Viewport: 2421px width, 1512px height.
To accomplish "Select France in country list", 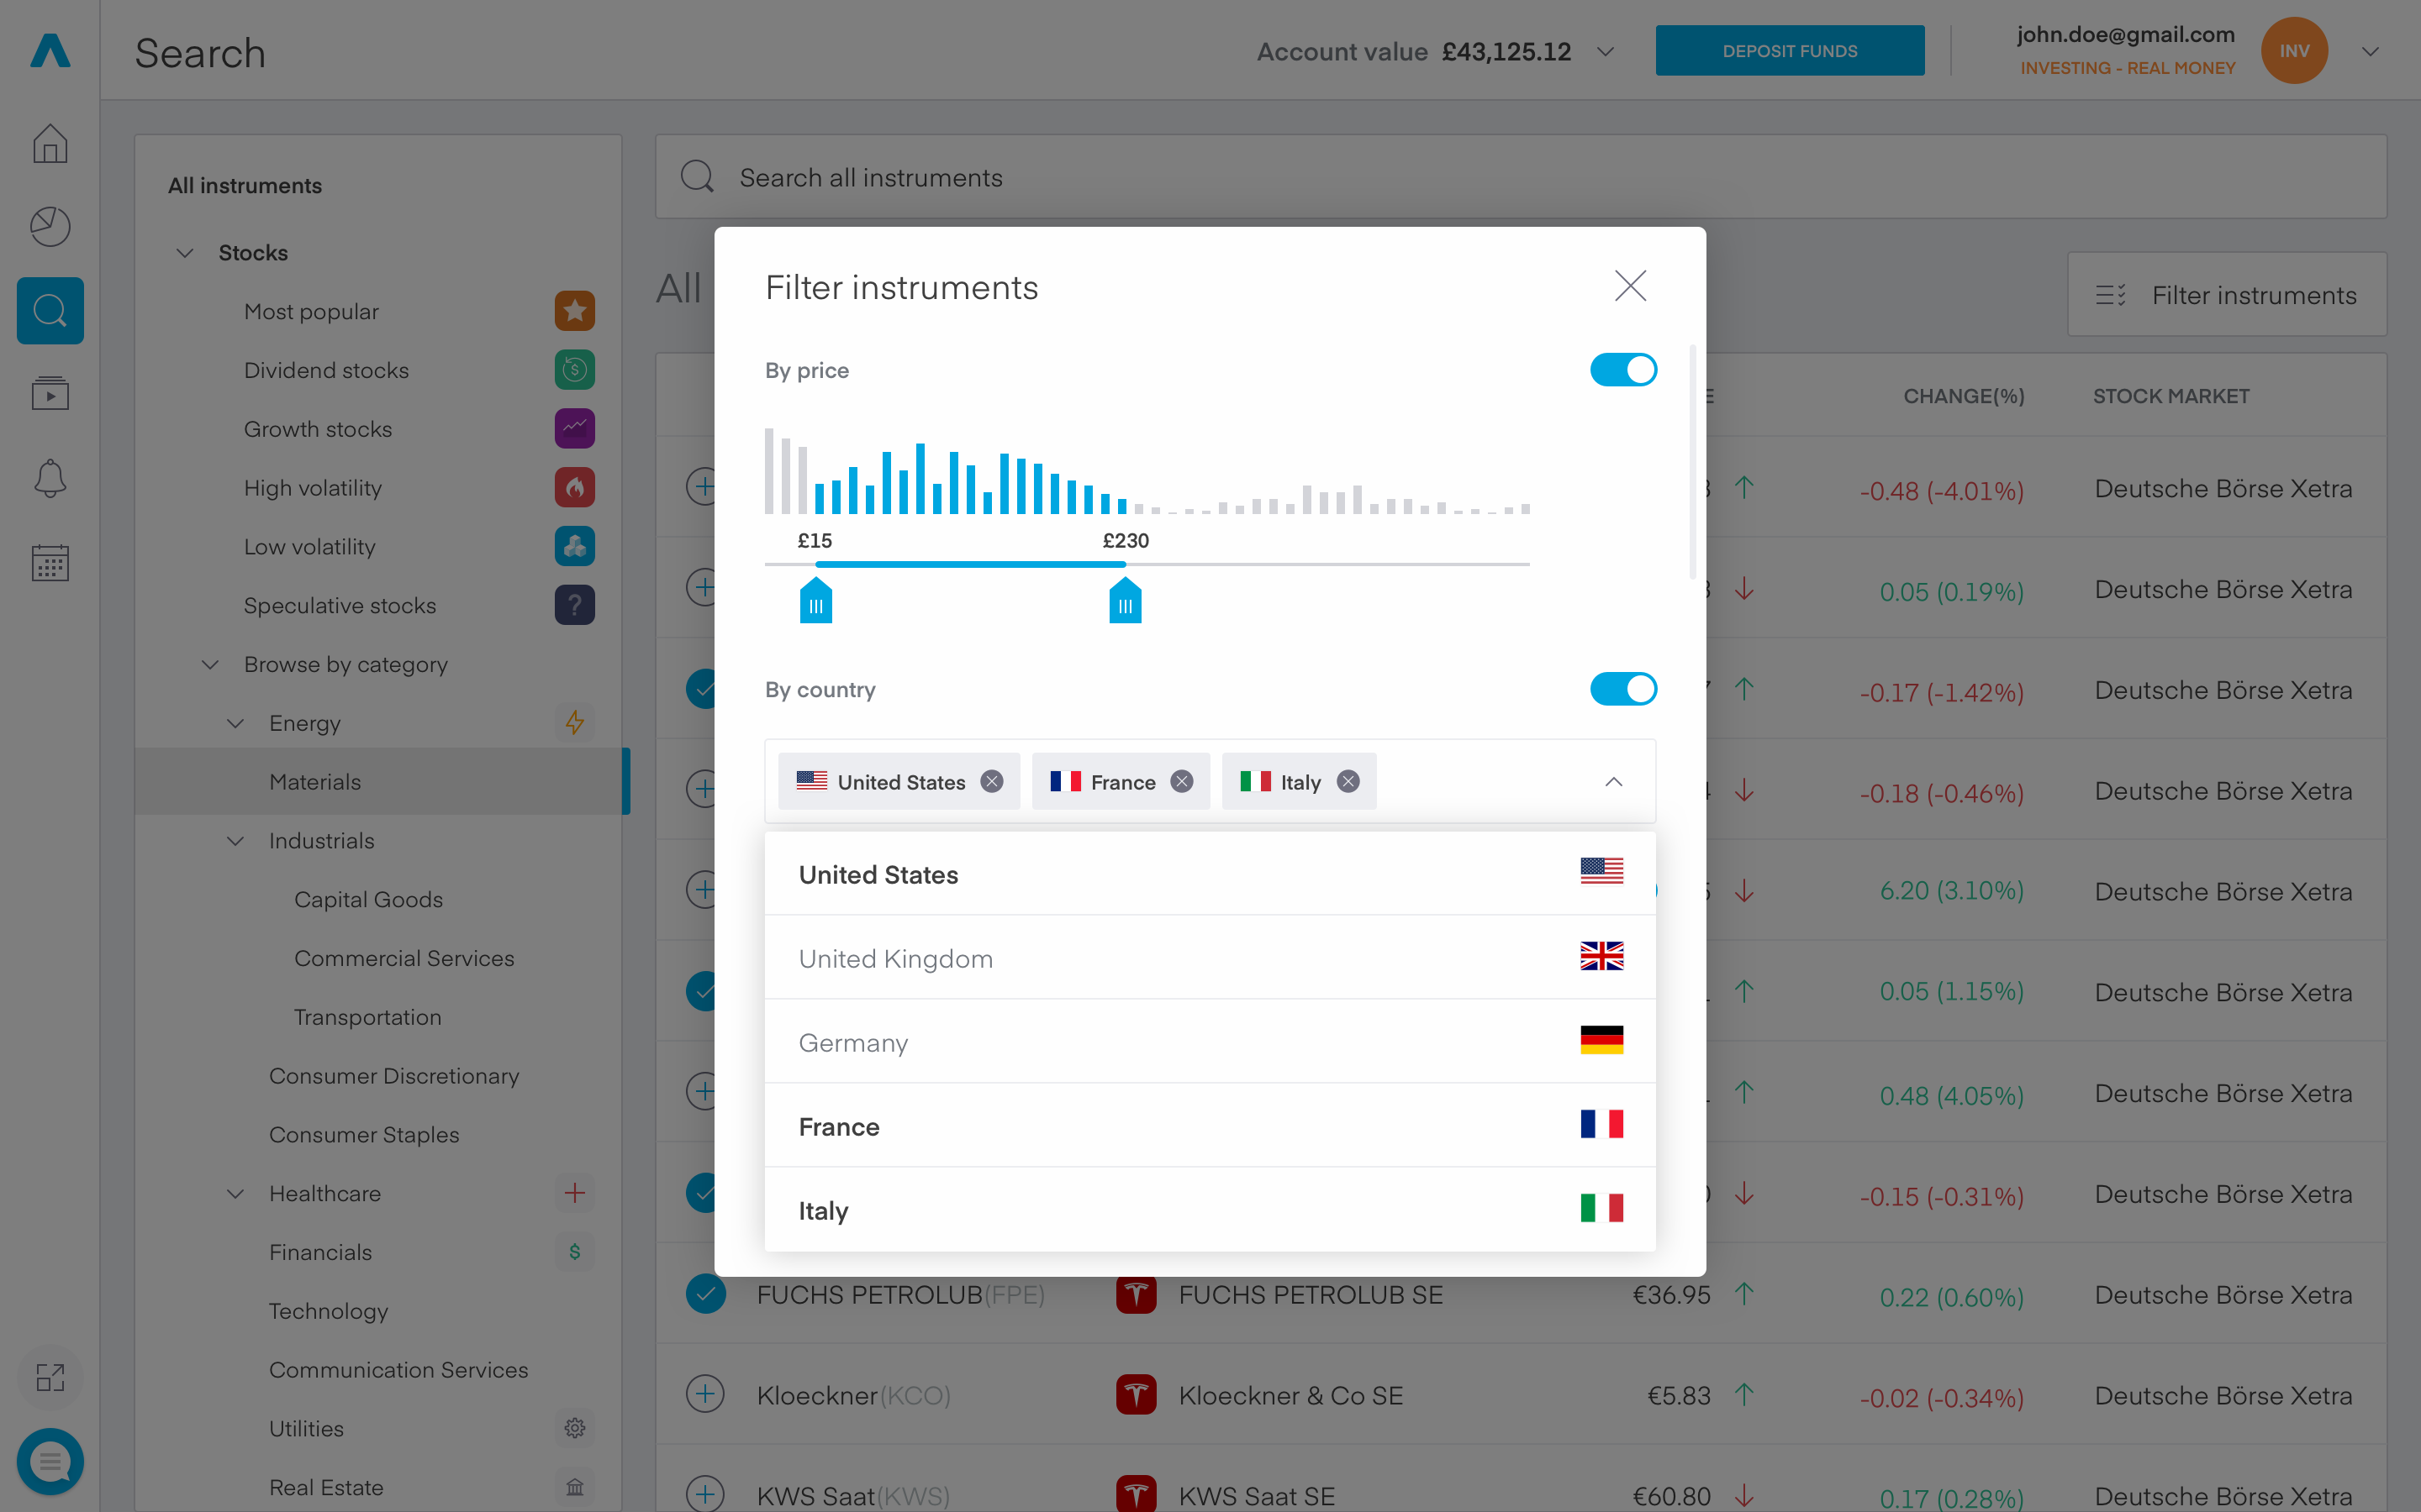I will (x=1210, y=1125).
